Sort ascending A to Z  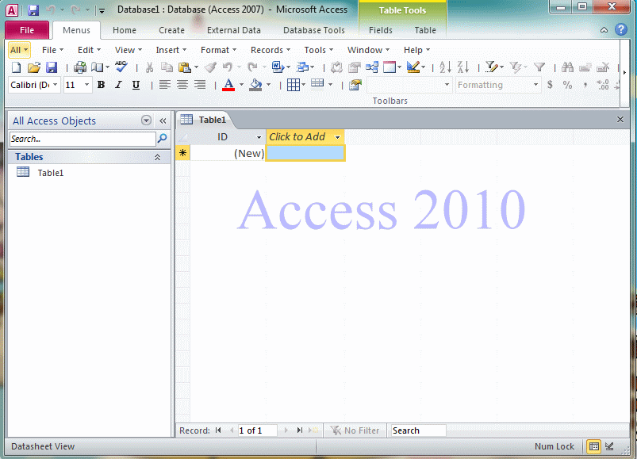[x=445, y=67]
